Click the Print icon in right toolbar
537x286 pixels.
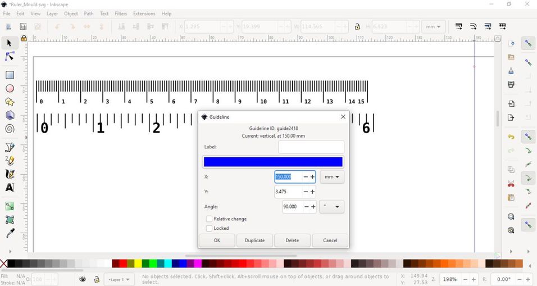[511, 84]
